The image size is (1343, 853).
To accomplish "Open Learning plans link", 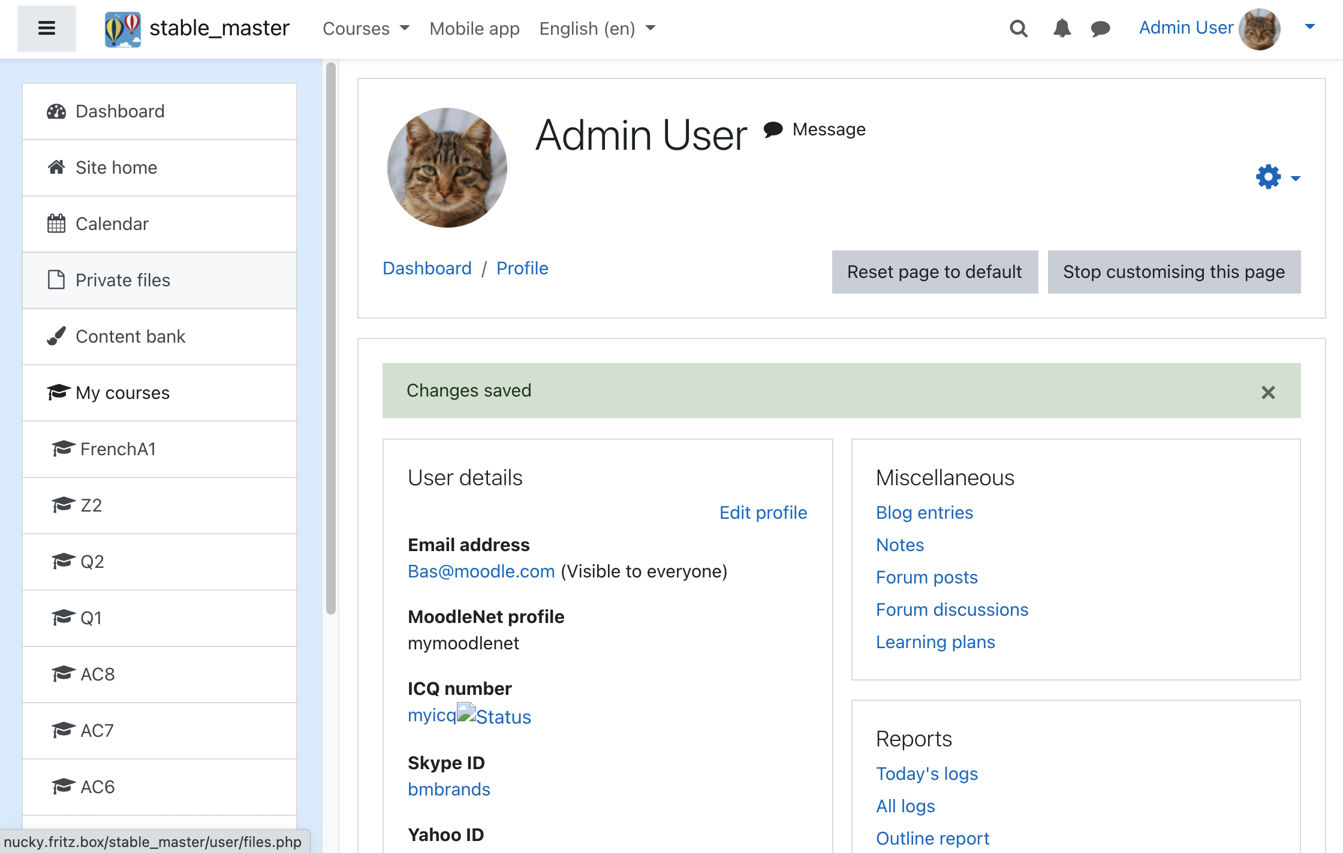I will click(x=935, y=642).
